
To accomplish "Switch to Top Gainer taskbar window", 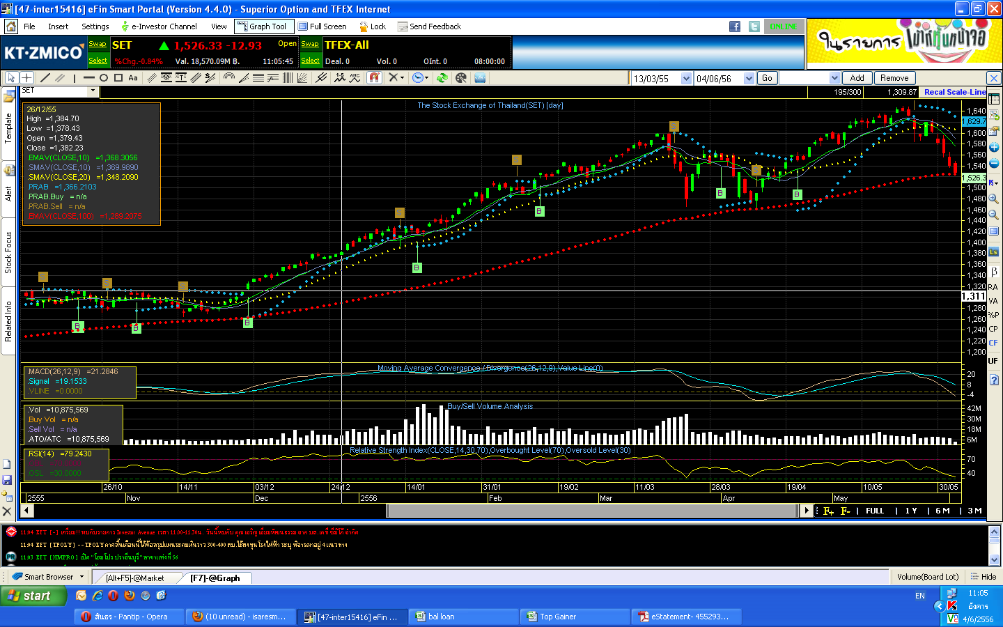I will (575, 617).
